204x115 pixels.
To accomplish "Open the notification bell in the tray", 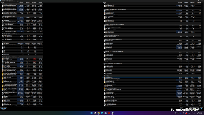I will coord(202,113).
